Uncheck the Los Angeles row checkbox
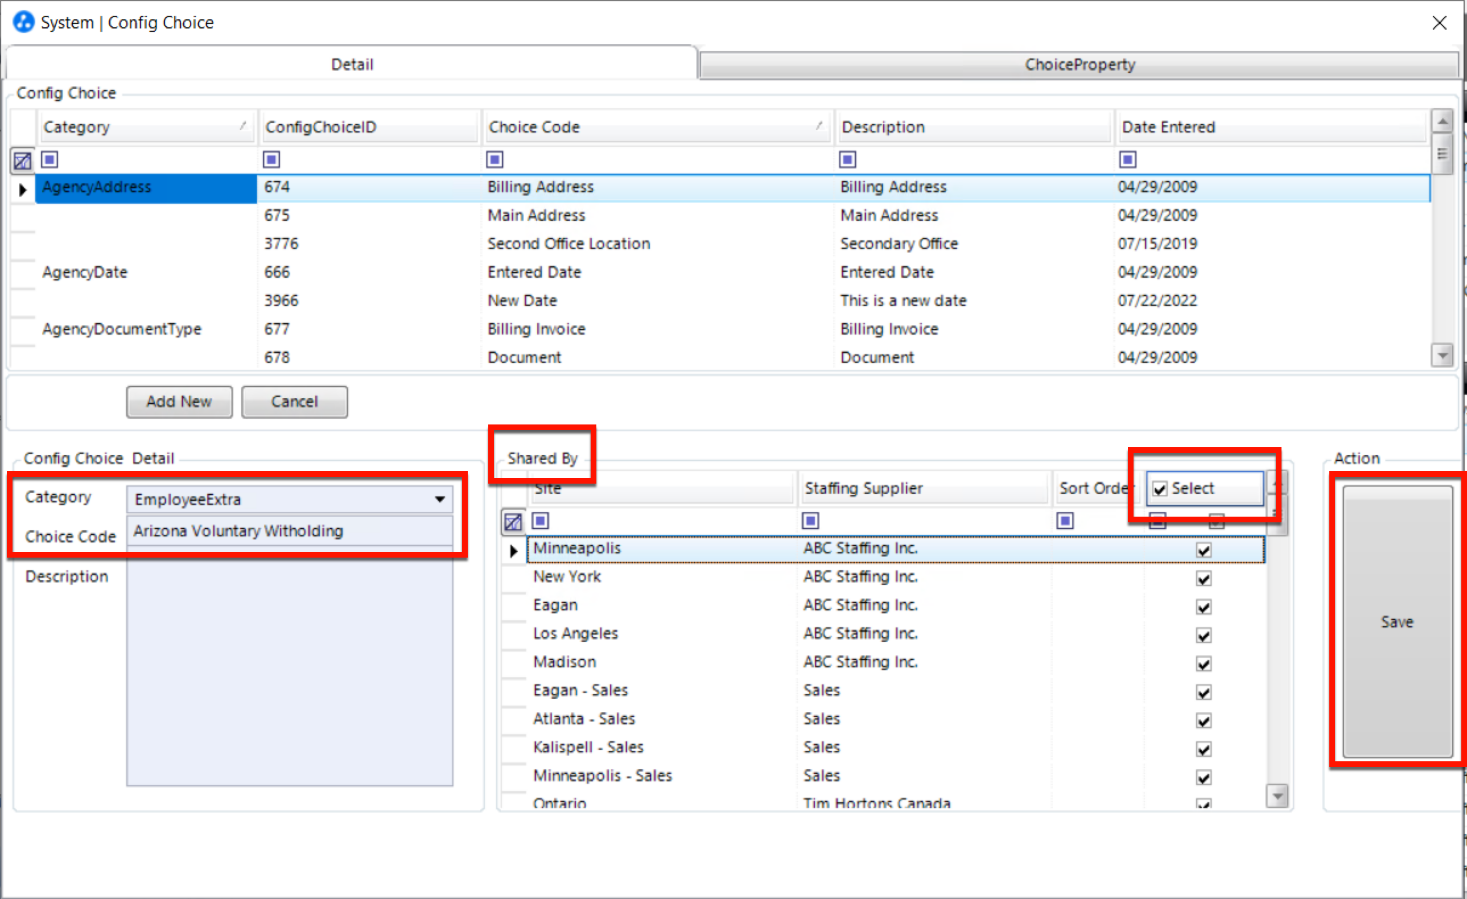The width and height of the screenshot is (1467, 899). (x=1204, y=635)
